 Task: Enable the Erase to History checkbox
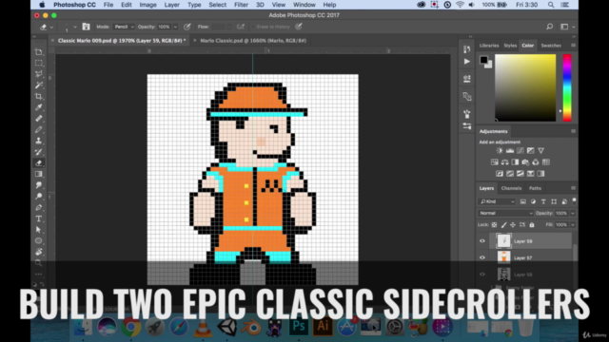[x=253, y=27]
